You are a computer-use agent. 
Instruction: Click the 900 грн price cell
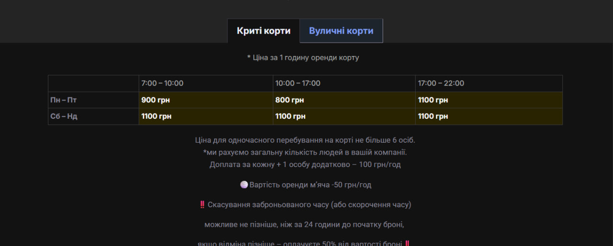206,100
